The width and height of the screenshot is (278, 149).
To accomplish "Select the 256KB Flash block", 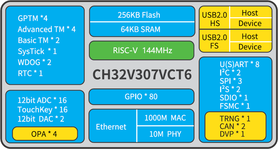I will (x=142, y=14).
